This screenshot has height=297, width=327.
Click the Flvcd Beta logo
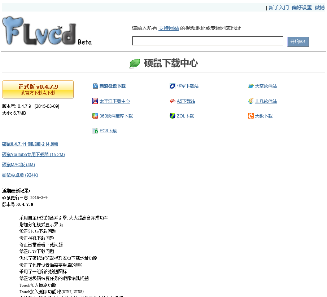(47, 31)
